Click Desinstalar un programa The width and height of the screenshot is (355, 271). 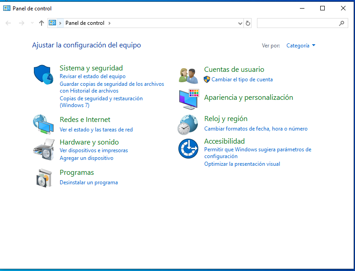[89, 182]
